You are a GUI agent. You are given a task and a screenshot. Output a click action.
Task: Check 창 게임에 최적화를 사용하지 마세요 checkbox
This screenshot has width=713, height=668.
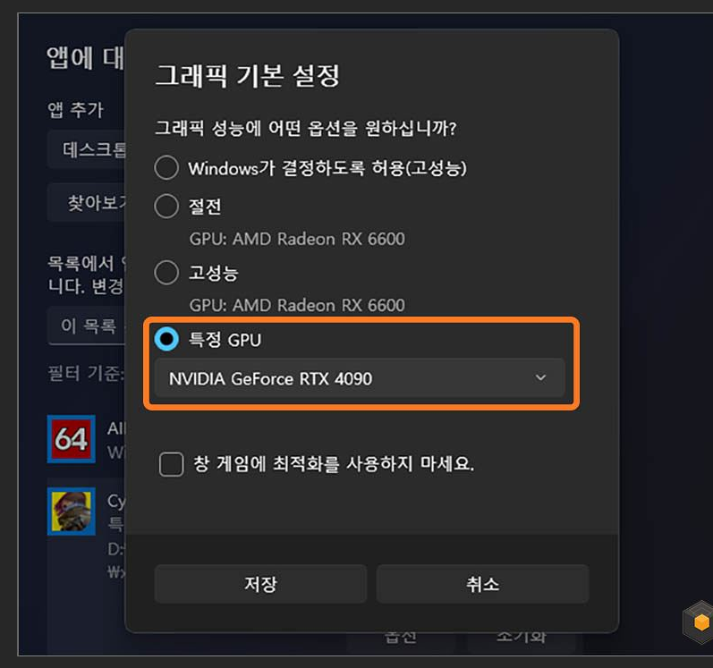click(x=172, y=464)
